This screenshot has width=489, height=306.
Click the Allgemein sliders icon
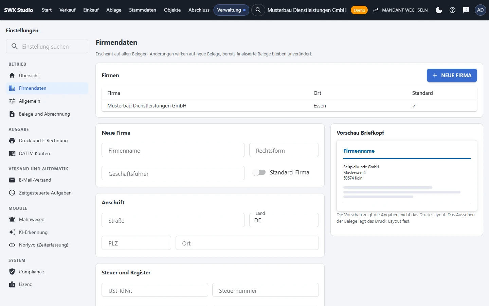(12, 101)
